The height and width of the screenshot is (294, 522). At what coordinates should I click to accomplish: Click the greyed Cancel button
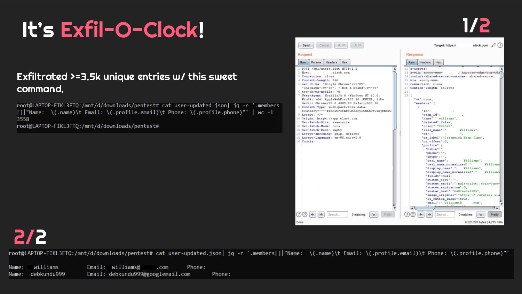pos(324,45)
